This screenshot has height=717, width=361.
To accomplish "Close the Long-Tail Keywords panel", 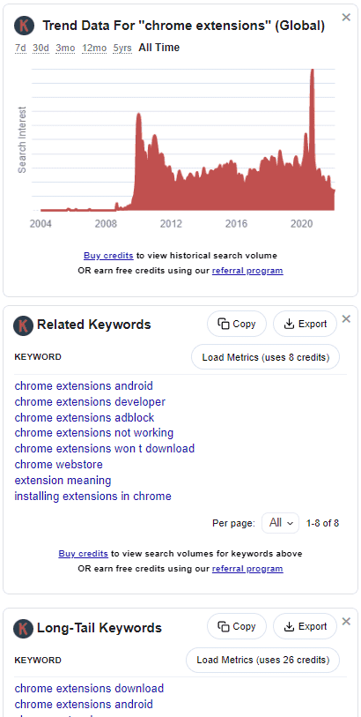I will pos(346,621).
